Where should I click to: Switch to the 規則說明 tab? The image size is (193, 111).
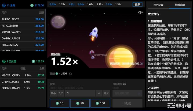click(180, 5)
